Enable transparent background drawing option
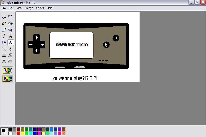The height and width of the screenshot is (137, 206). pyautogui.click(x=7, y=79)
